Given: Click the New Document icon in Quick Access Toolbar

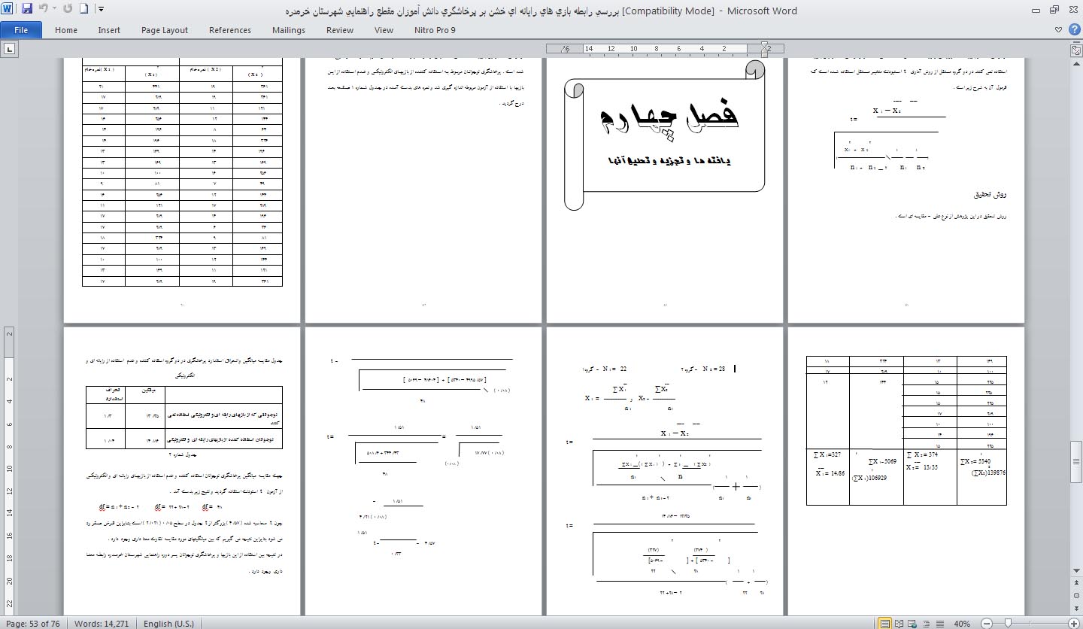Looking at the screenshot, I should [x=83, y=10].
